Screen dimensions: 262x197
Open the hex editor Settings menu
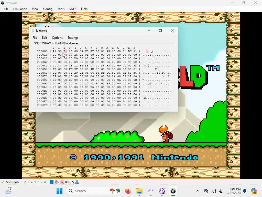coord(73,38)
